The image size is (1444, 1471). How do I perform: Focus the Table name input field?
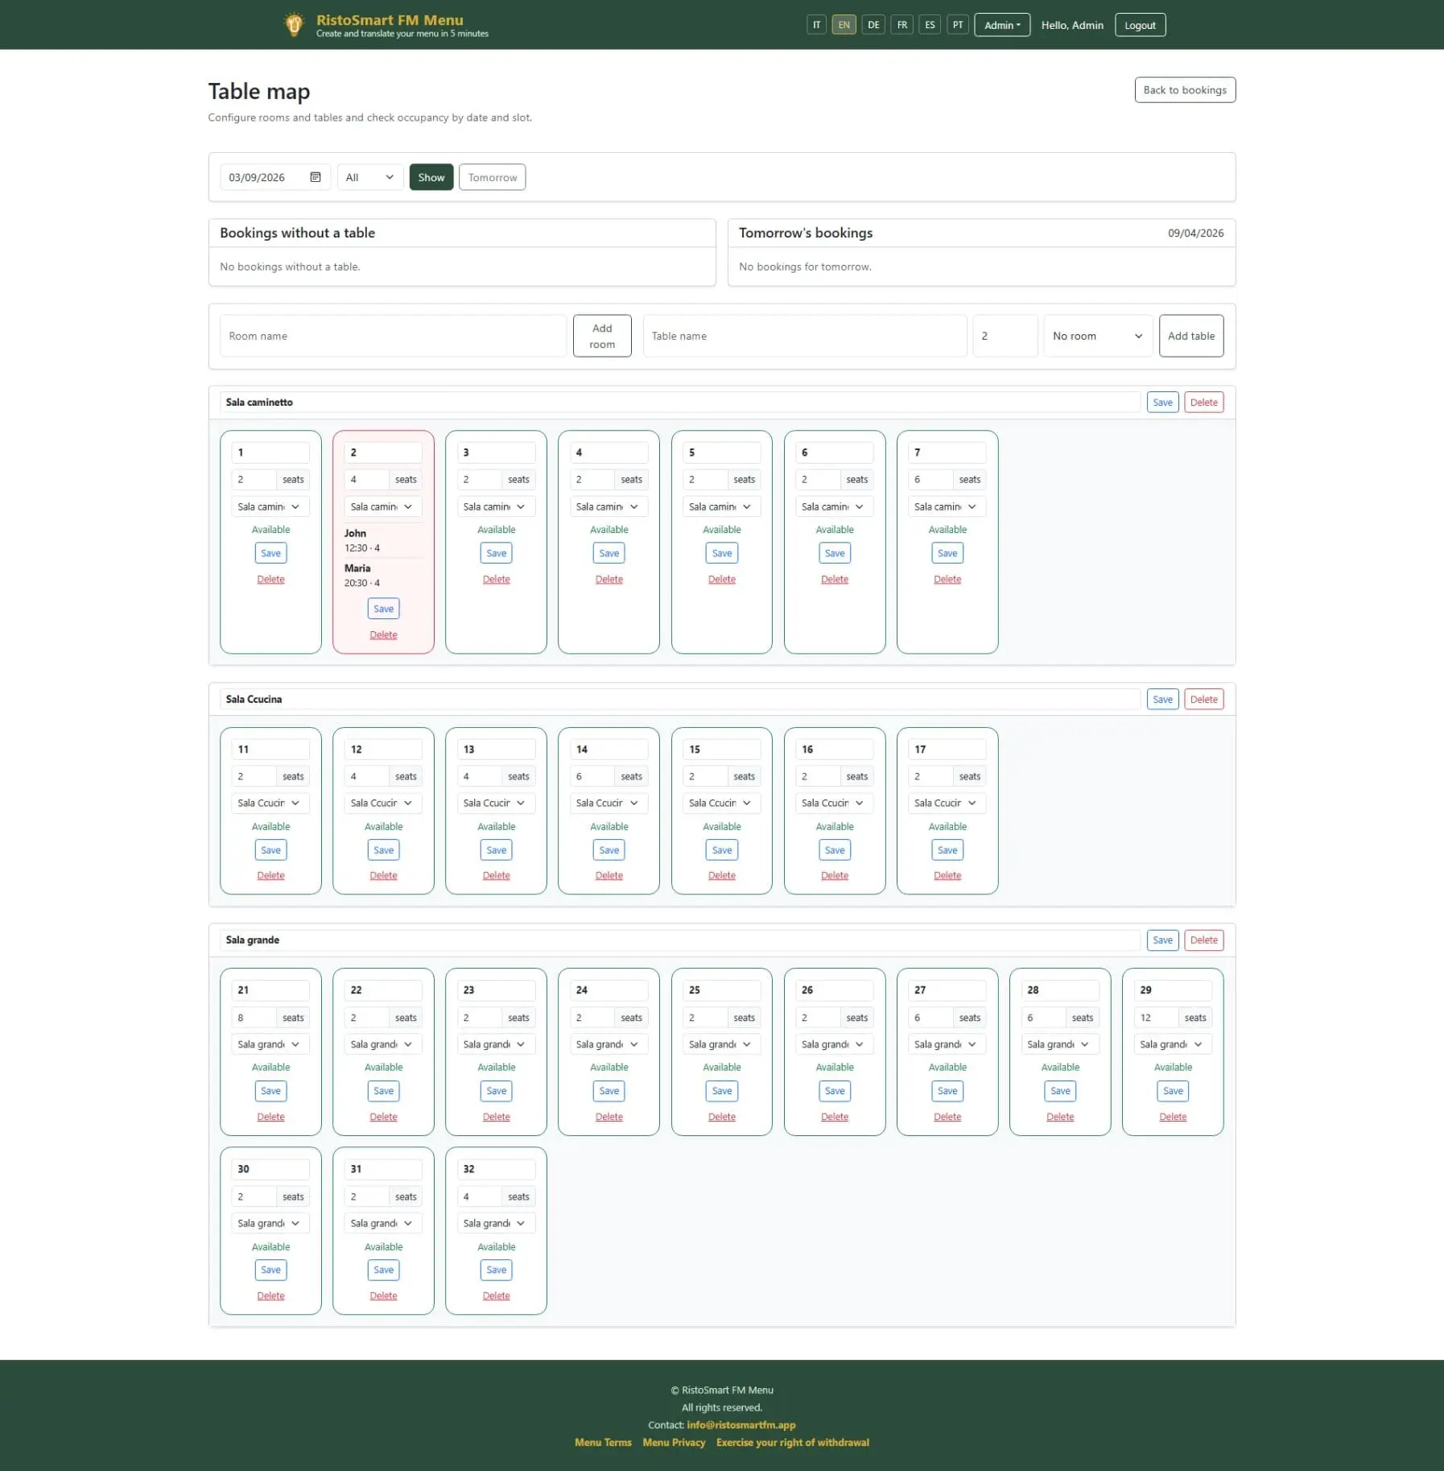[805, 336]
